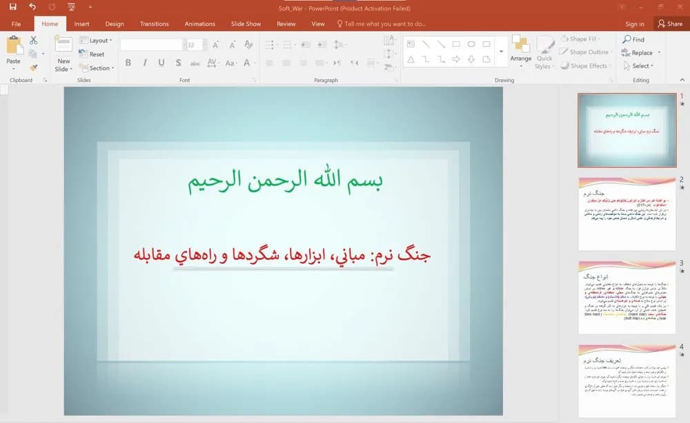This screenshot has height=423, width=690.
Task: Click the Shape Fill button
Action: coord(580,39)
